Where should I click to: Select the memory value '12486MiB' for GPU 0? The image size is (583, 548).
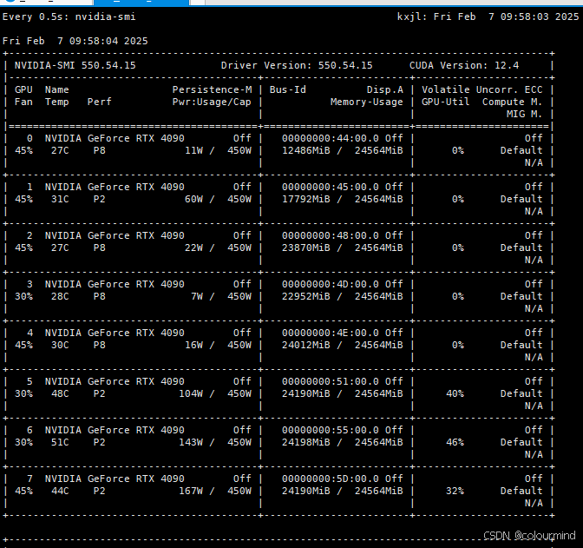point(306,150)
